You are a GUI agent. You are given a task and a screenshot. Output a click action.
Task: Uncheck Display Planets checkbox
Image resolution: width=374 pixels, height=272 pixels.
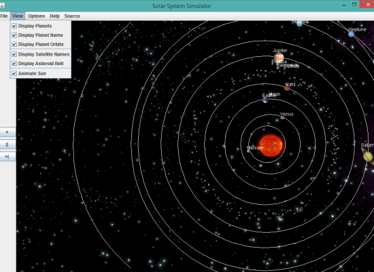coord(14,26)
